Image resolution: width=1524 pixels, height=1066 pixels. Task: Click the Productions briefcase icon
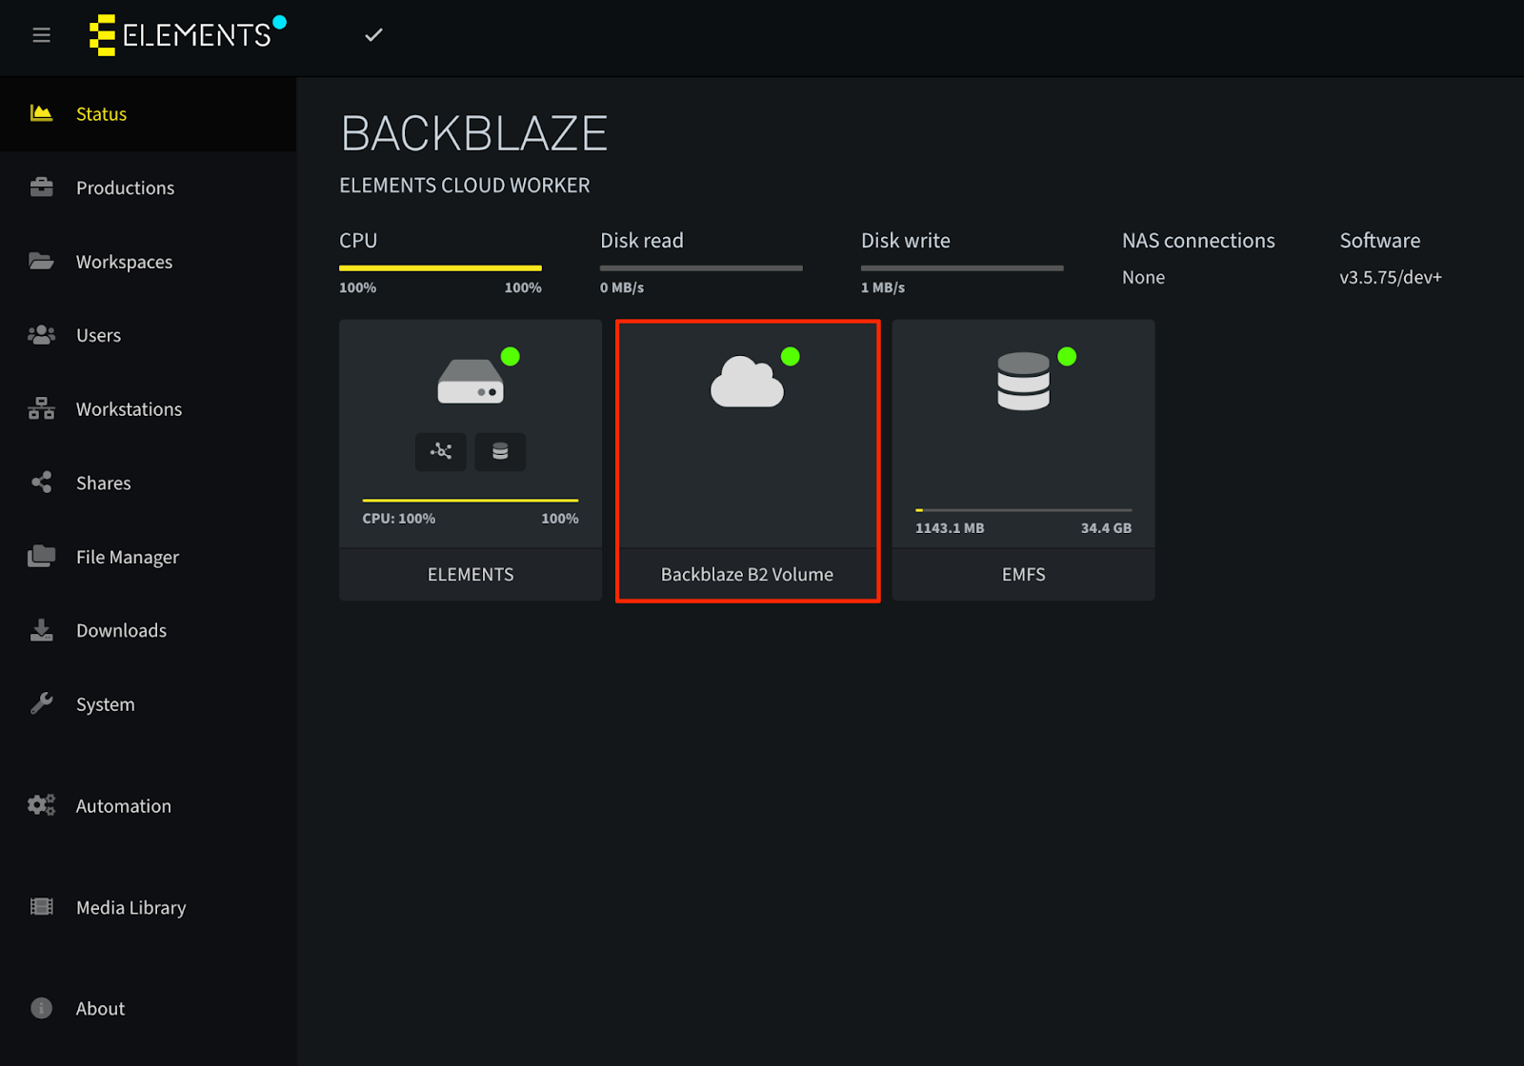click(41, 187)
